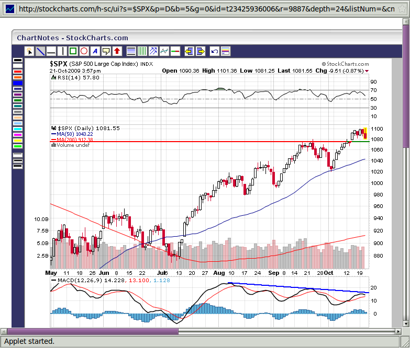The width and height of the screenshot is (410, 348).
Task: Pick the gray color swatch
Action: click(x=18, y=112)
